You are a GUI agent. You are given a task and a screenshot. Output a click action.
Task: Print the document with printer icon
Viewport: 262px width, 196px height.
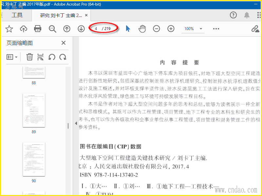tap(38, 29)
